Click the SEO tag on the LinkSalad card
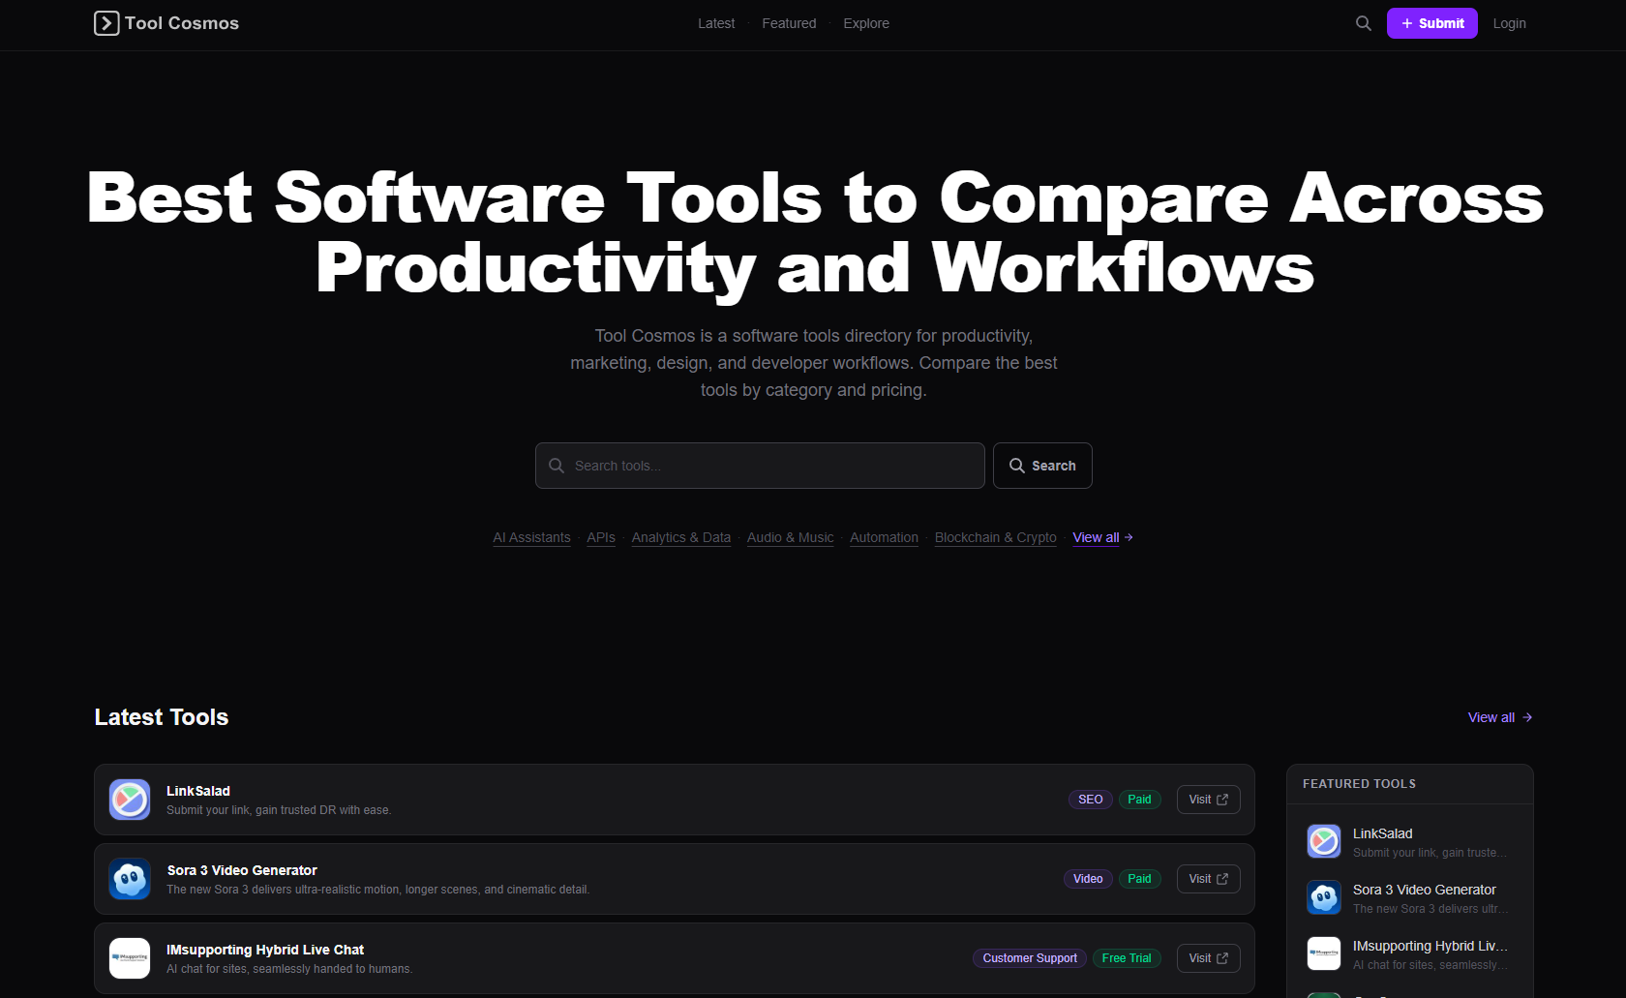Image resolution: width=1626 pixels, height=998 pixels. pos(1090,800)
